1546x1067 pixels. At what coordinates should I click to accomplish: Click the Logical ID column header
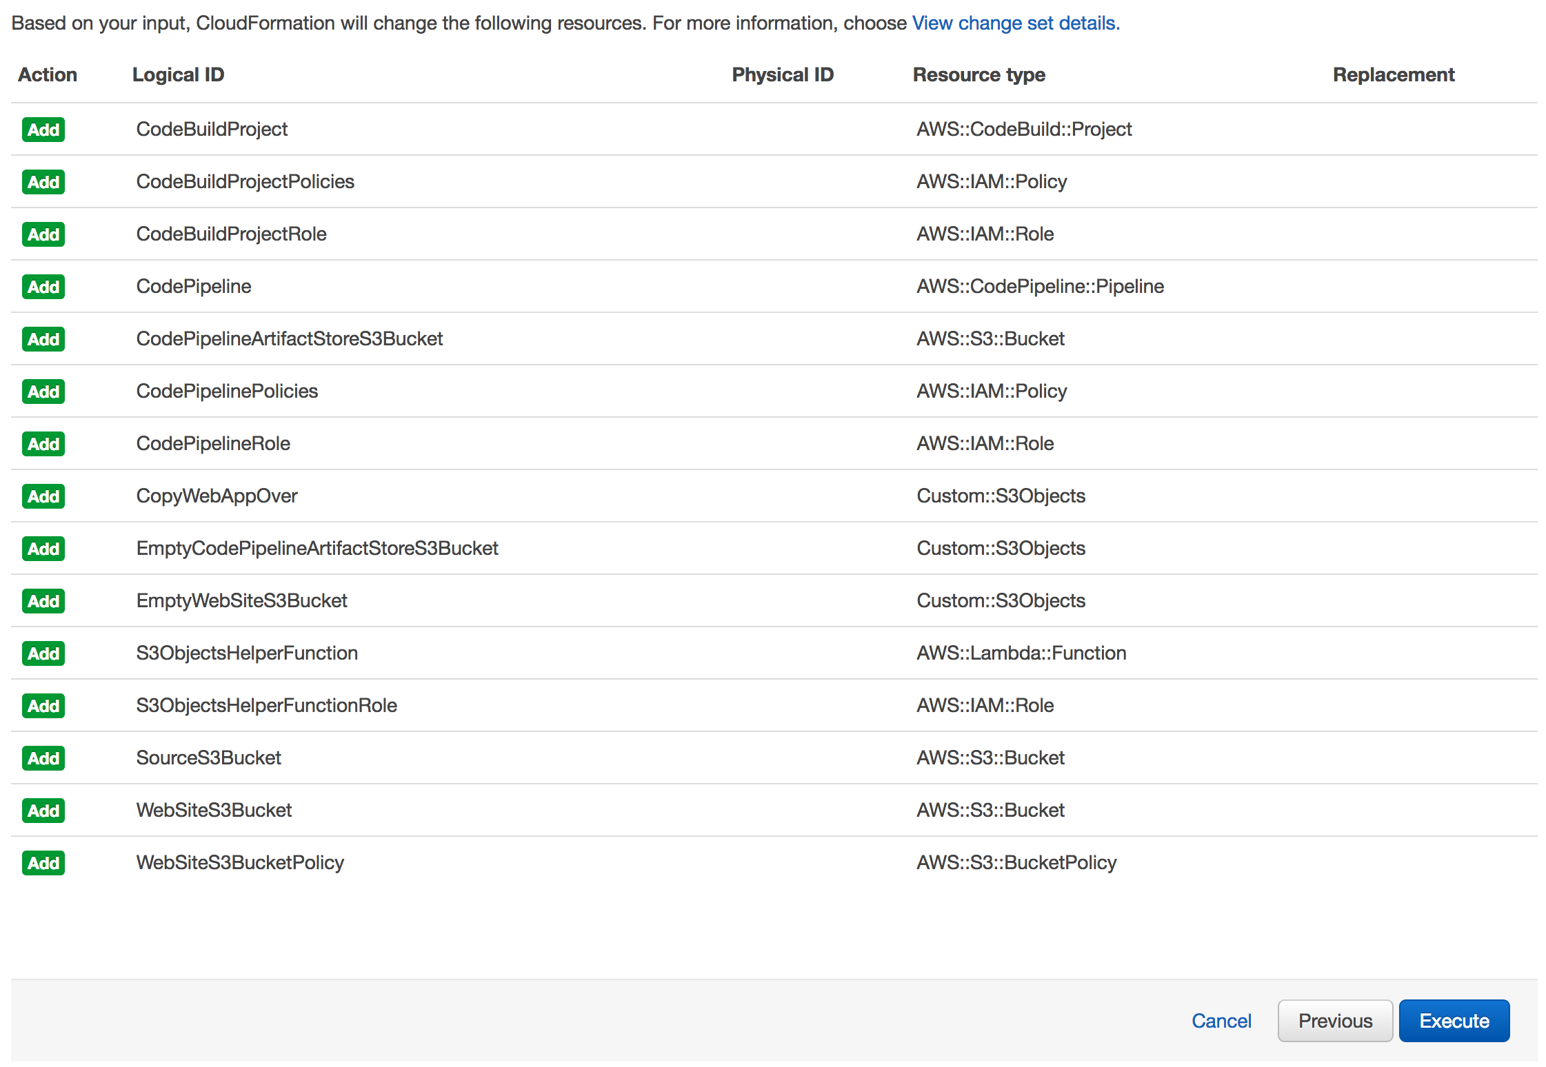(178, 74)
